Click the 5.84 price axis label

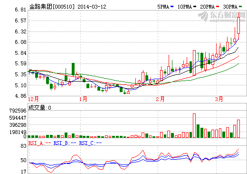pos(20,53)
